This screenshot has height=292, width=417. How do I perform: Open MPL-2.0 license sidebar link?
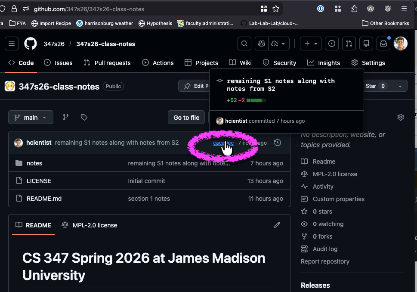[329, 174]
